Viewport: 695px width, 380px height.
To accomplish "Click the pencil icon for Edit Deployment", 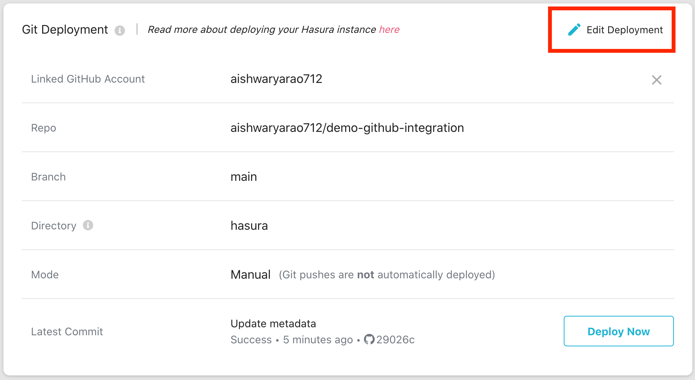I will [x=574, y=30].
